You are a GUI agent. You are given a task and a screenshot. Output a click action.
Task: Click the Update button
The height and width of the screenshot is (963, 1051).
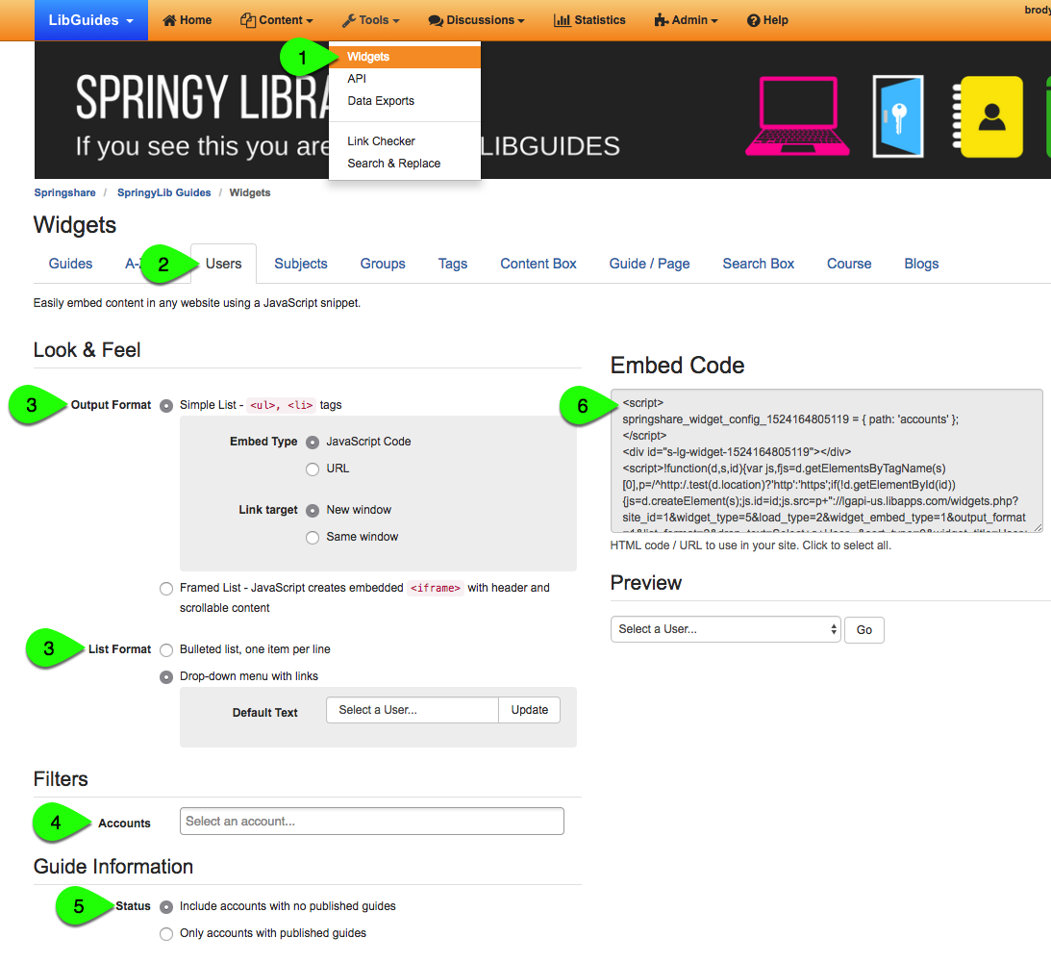(530, 710)
